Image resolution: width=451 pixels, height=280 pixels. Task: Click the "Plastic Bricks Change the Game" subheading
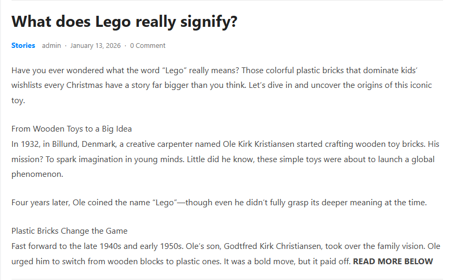click(69, 231)
